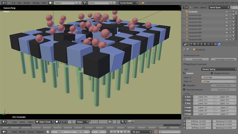The width and height of the screenshot is (238, 134).
Task: Select Constraint.007 in the outliner
Action: (x=195, y=36)
